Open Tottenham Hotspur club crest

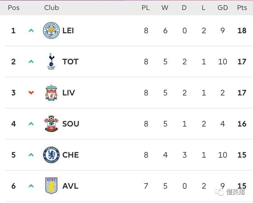(x=51, y=62)
